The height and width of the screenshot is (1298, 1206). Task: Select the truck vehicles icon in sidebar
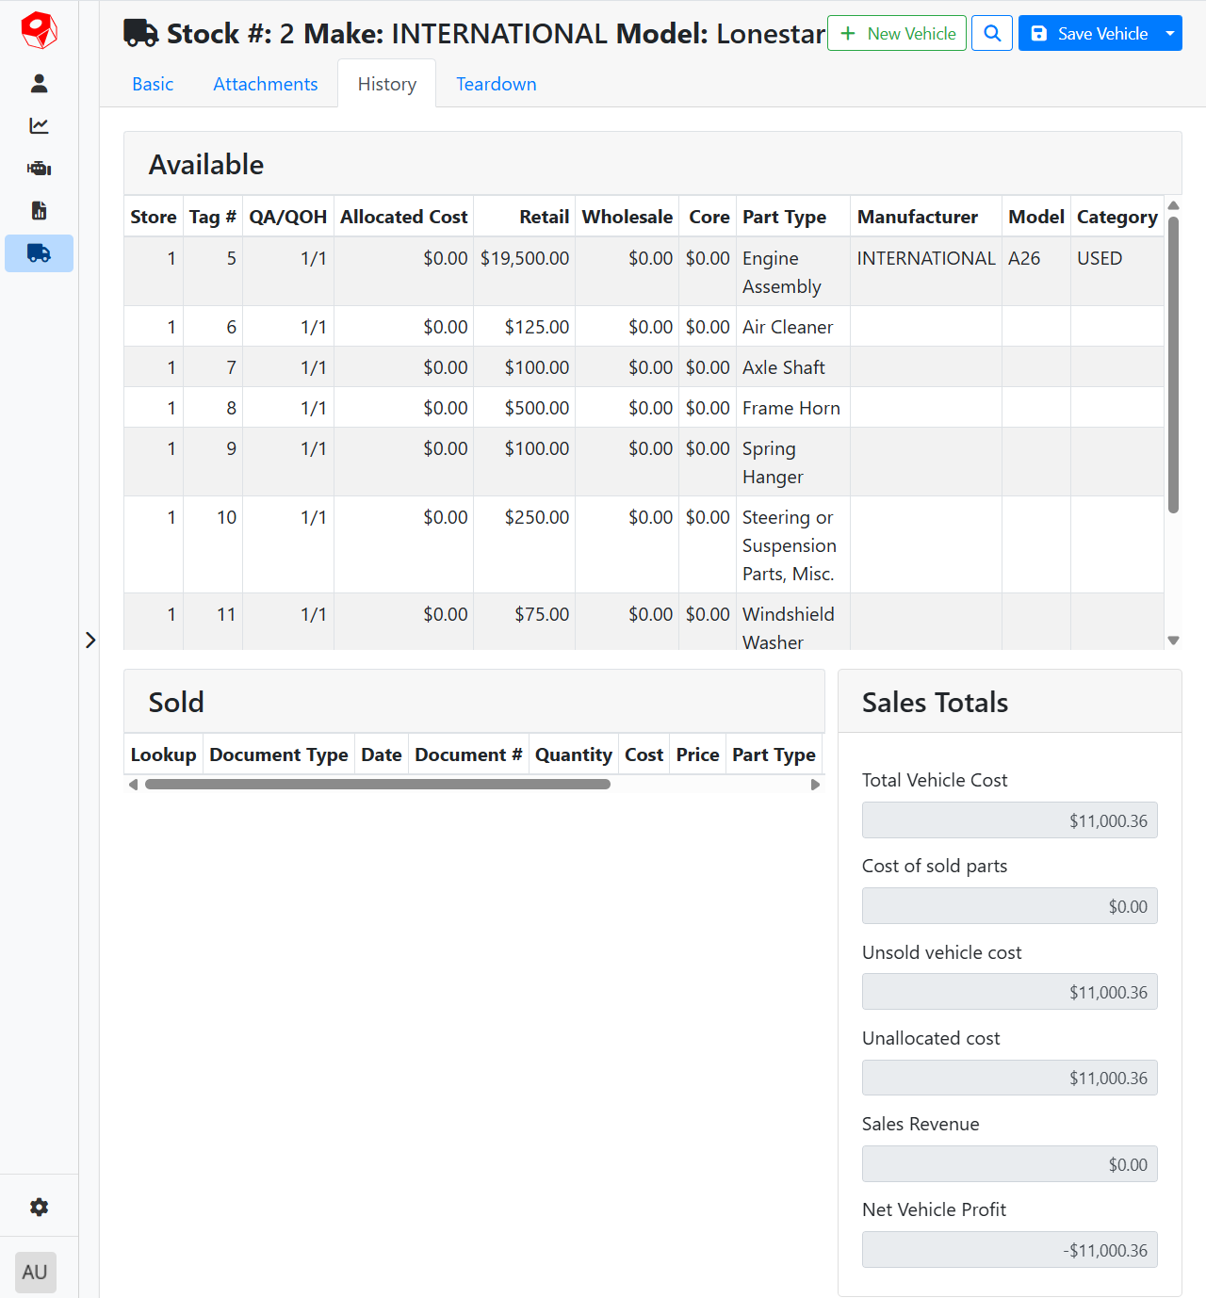coord(39,253)
